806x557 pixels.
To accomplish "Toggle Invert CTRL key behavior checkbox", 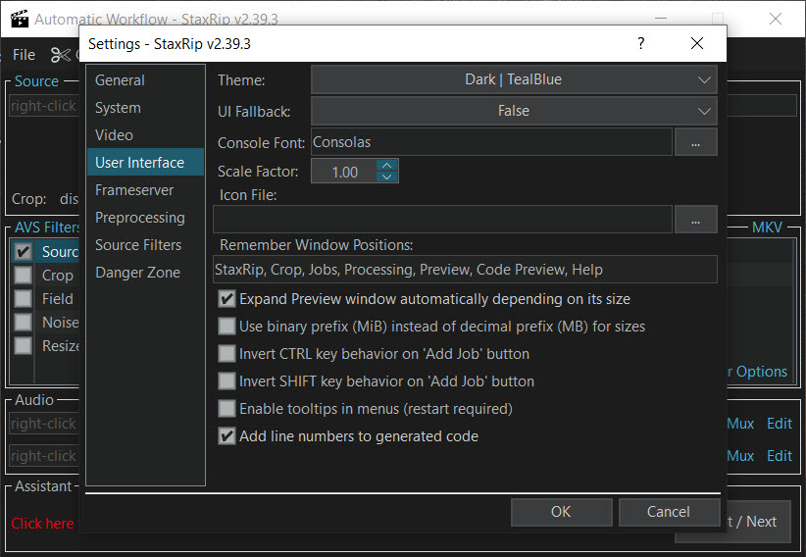I will pyautogui.click(x=227, y=354).
